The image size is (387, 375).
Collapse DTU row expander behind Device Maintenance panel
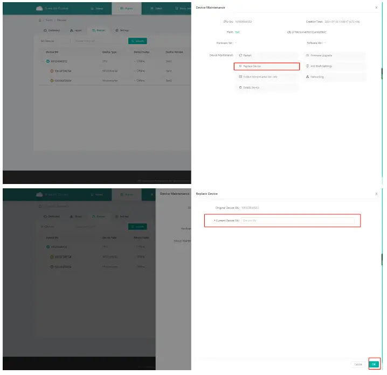pyautogui.click(x=43, y=61)
